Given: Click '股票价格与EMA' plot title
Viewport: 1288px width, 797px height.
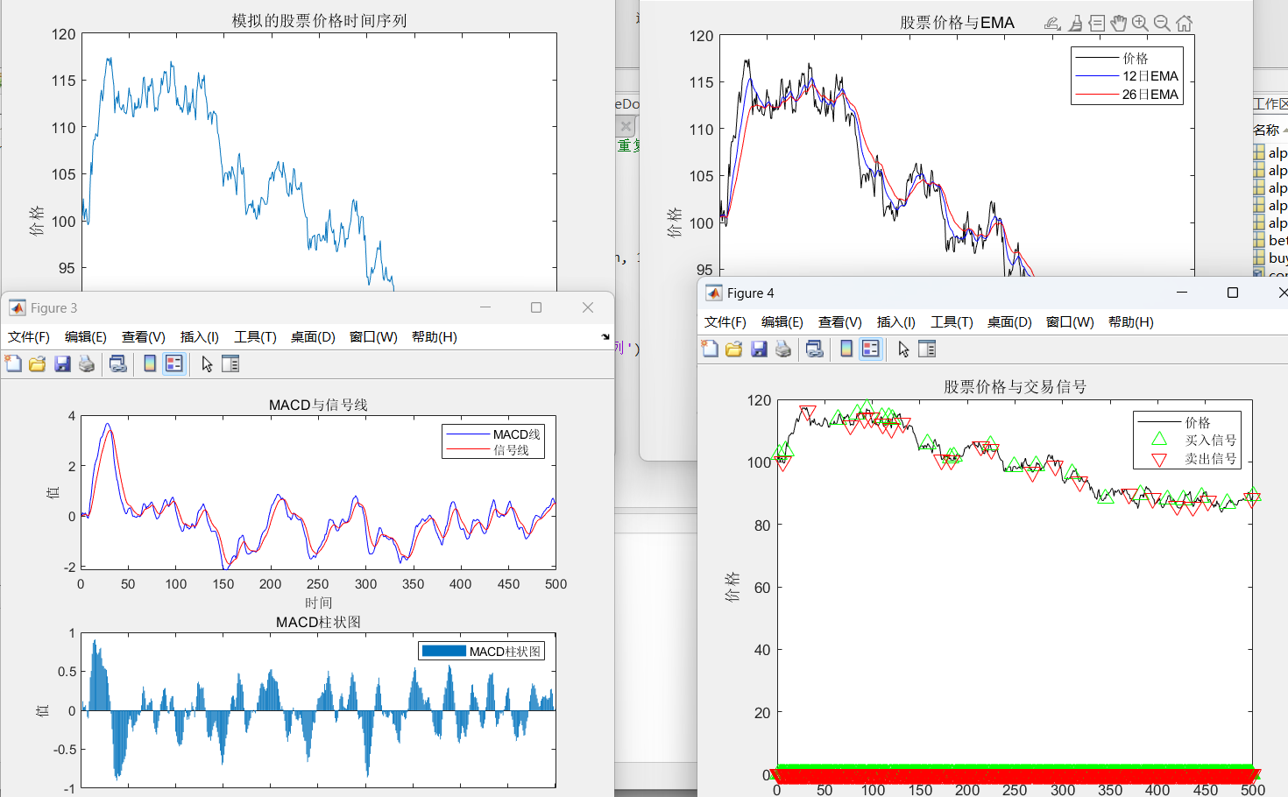Looking at the screenshot, I should pyautogui.click(x=957, y=23).
